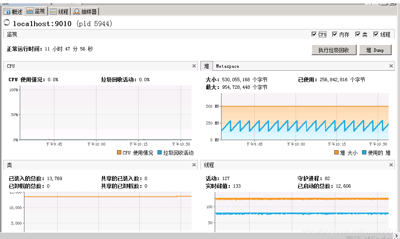
Task: Close the CPU chart panel
Action: [194, 66]
